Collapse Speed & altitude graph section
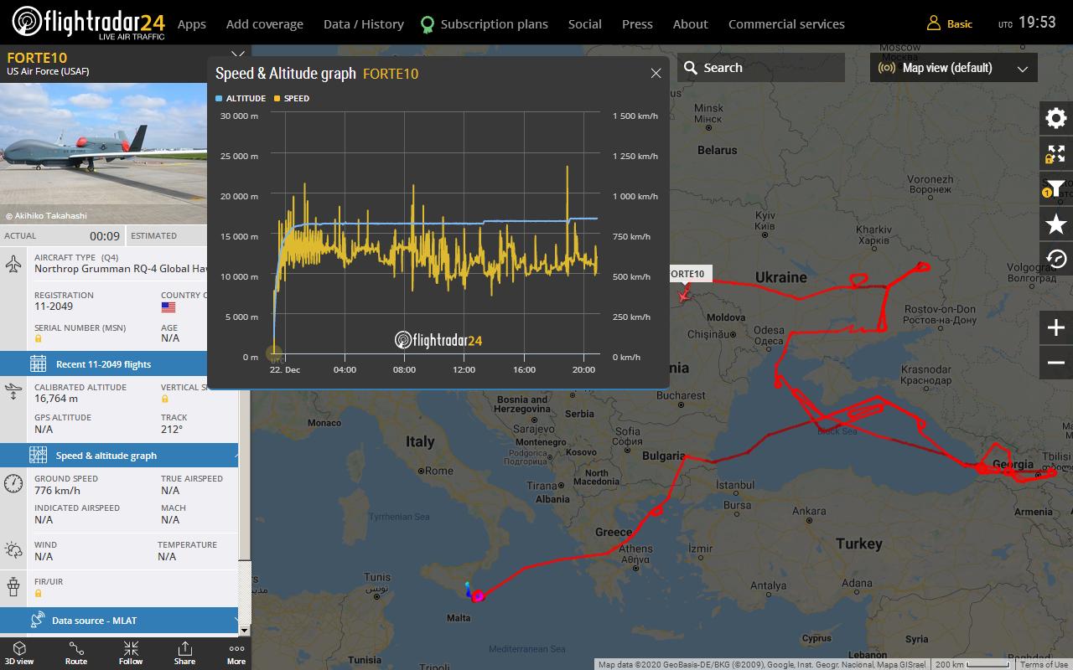The image size is (1073, 670). pyautogui.click(x=119, y=456)
